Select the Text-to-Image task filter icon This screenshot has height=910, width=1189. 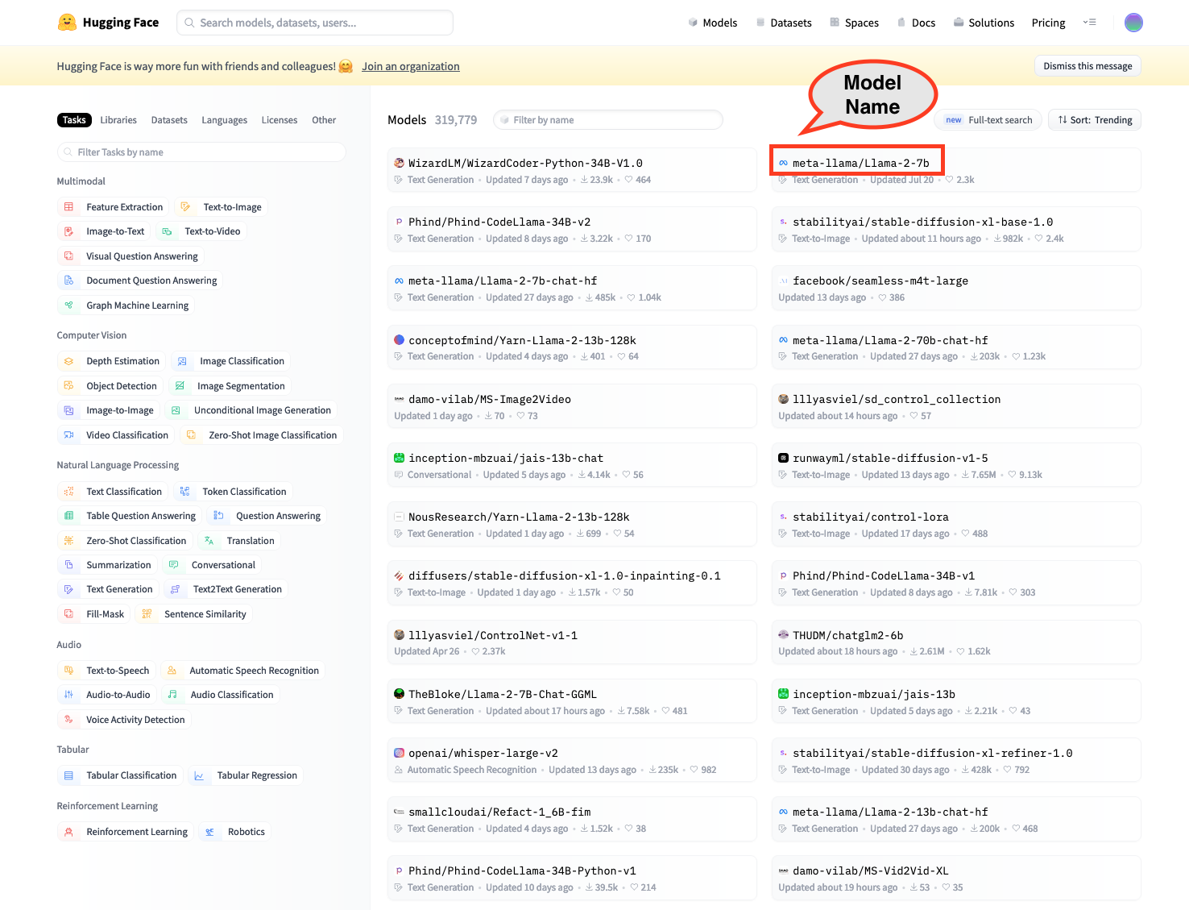click(186, 206)
